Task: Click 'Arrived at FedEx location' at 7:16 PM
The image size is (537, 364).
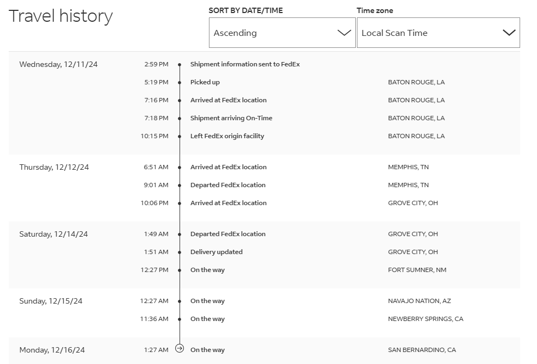Action: tap(229, 100)
